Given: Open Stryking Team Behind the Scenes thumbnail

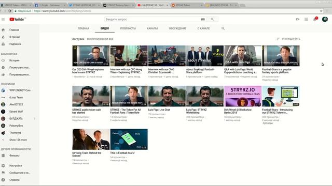Looking at the screenshot, I should (91, 139).
